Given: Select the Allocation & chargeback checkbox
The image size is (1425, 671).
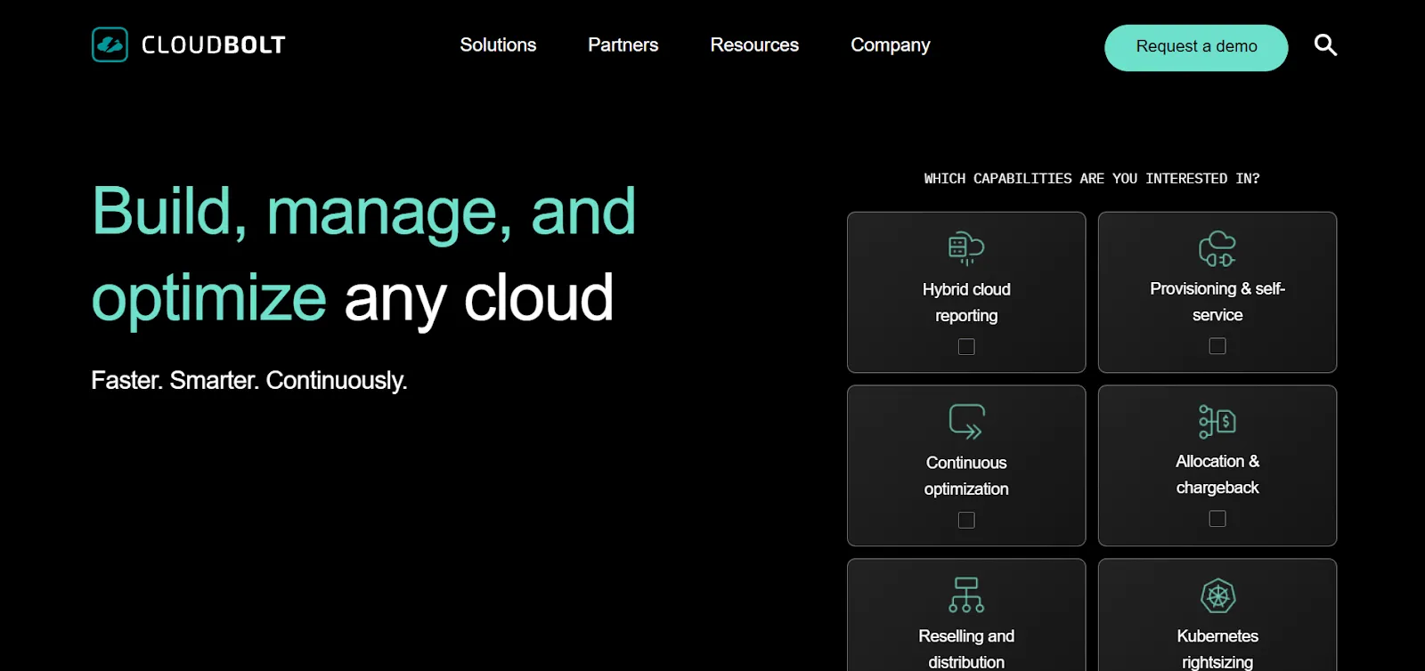Looking at the screenshot, I should pos(1217,519).
